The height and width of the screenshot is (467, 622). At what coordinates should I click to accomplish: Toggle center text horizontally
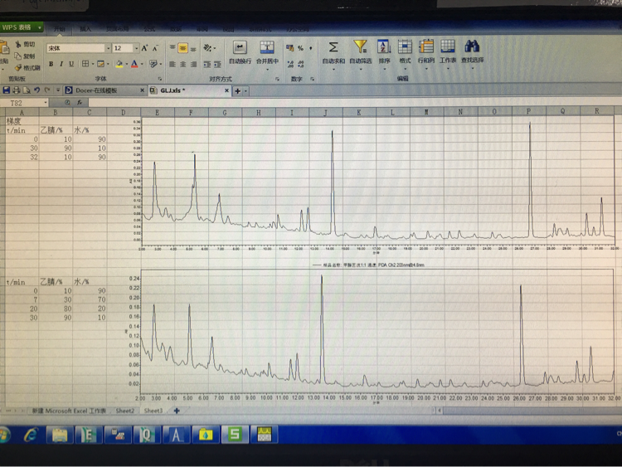point(183,64)
